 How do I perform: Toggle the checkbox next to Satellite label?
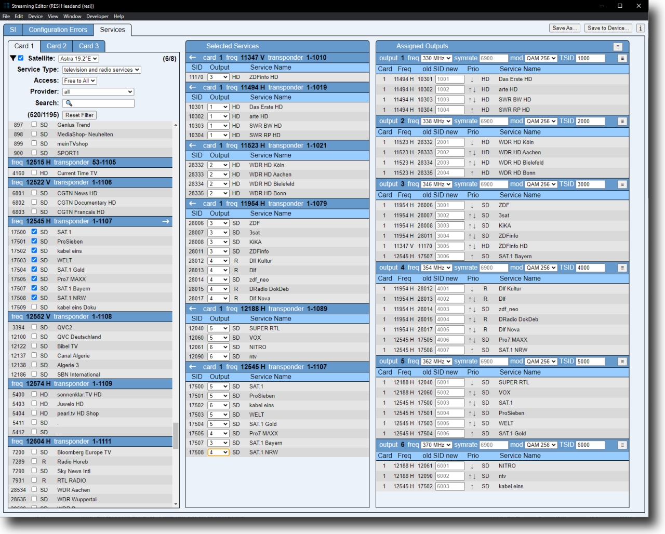(x=21, y=58)
